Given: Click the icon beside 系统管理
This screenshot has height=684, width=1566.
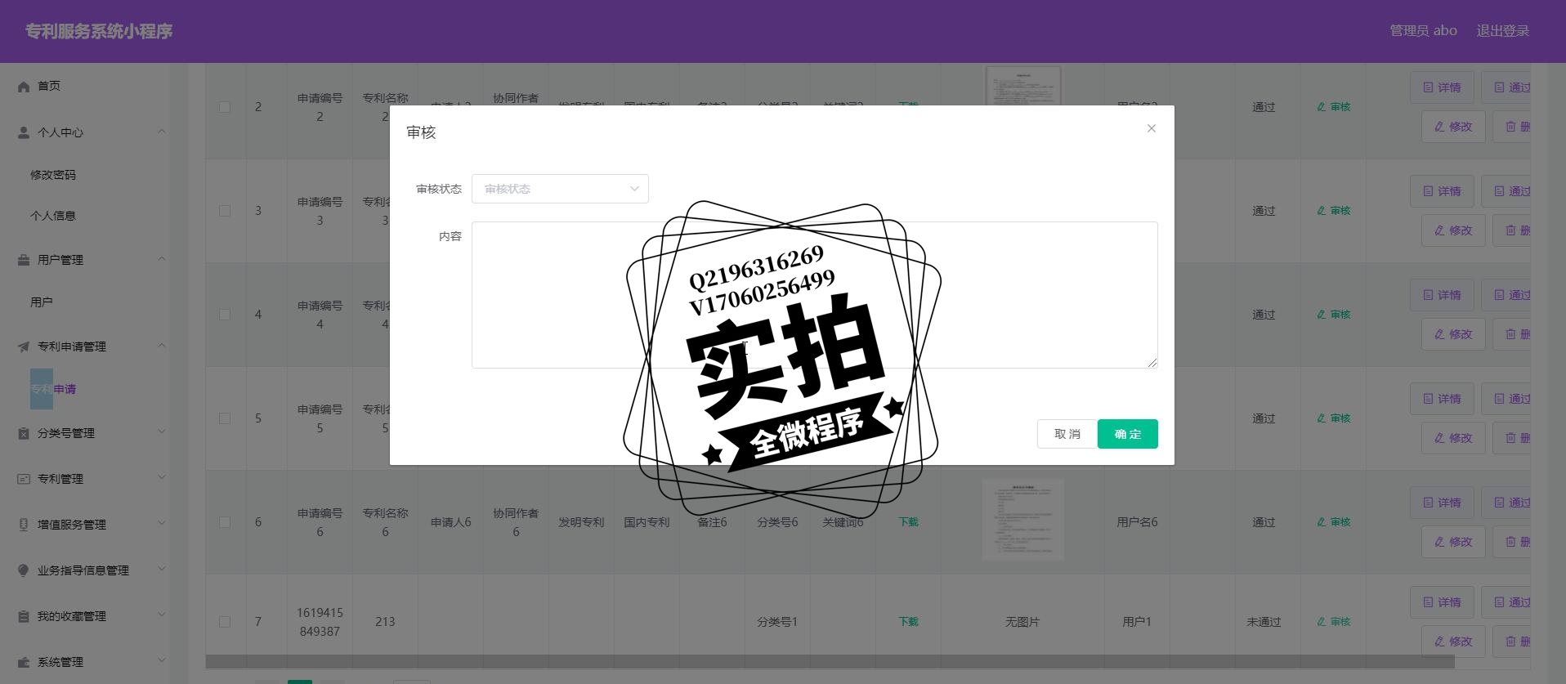Looking at the screenshot, I should (24, 662).
